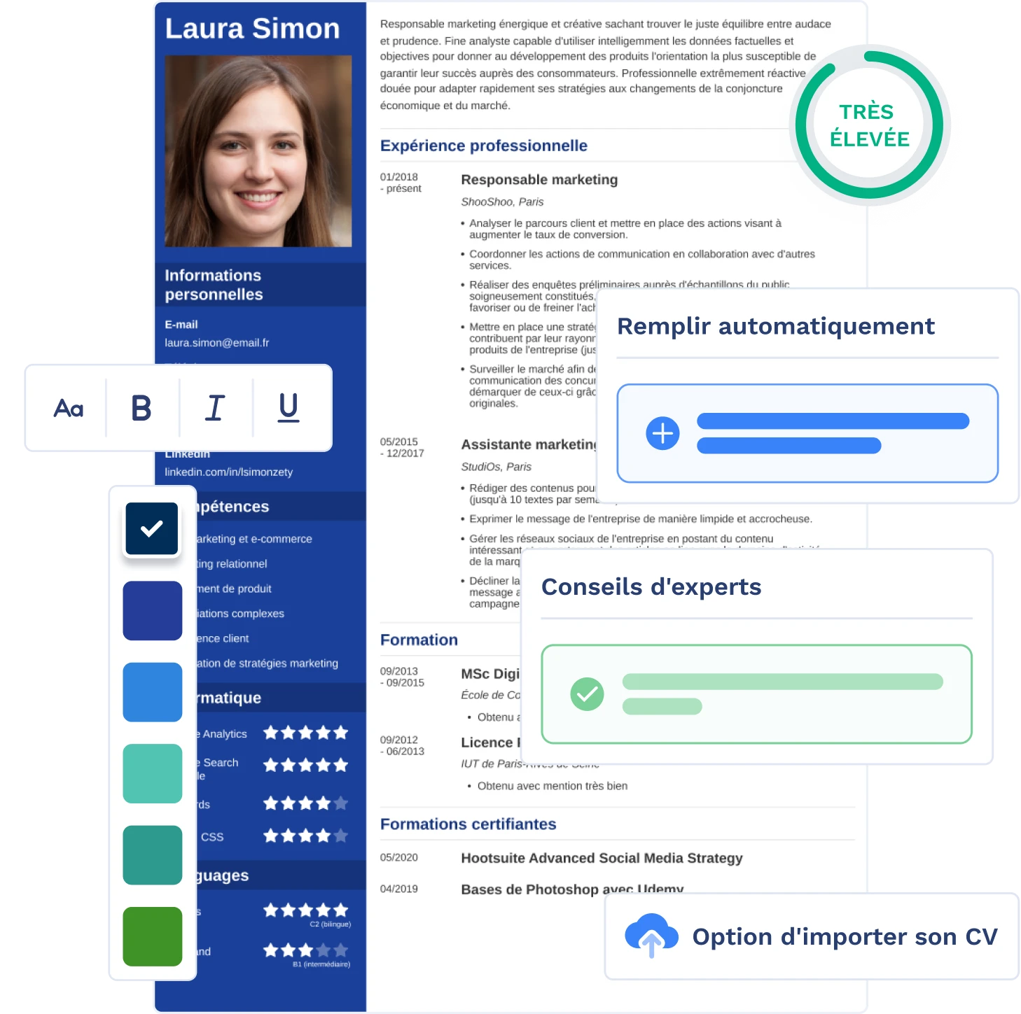The image size is (1021, 1014).
Task: Click the Formation section heading
Action: (419, 640)
